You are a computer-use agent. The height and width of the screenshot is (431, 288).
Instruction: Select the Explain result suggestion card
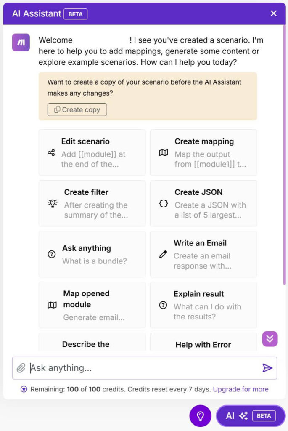click(203, 305)
